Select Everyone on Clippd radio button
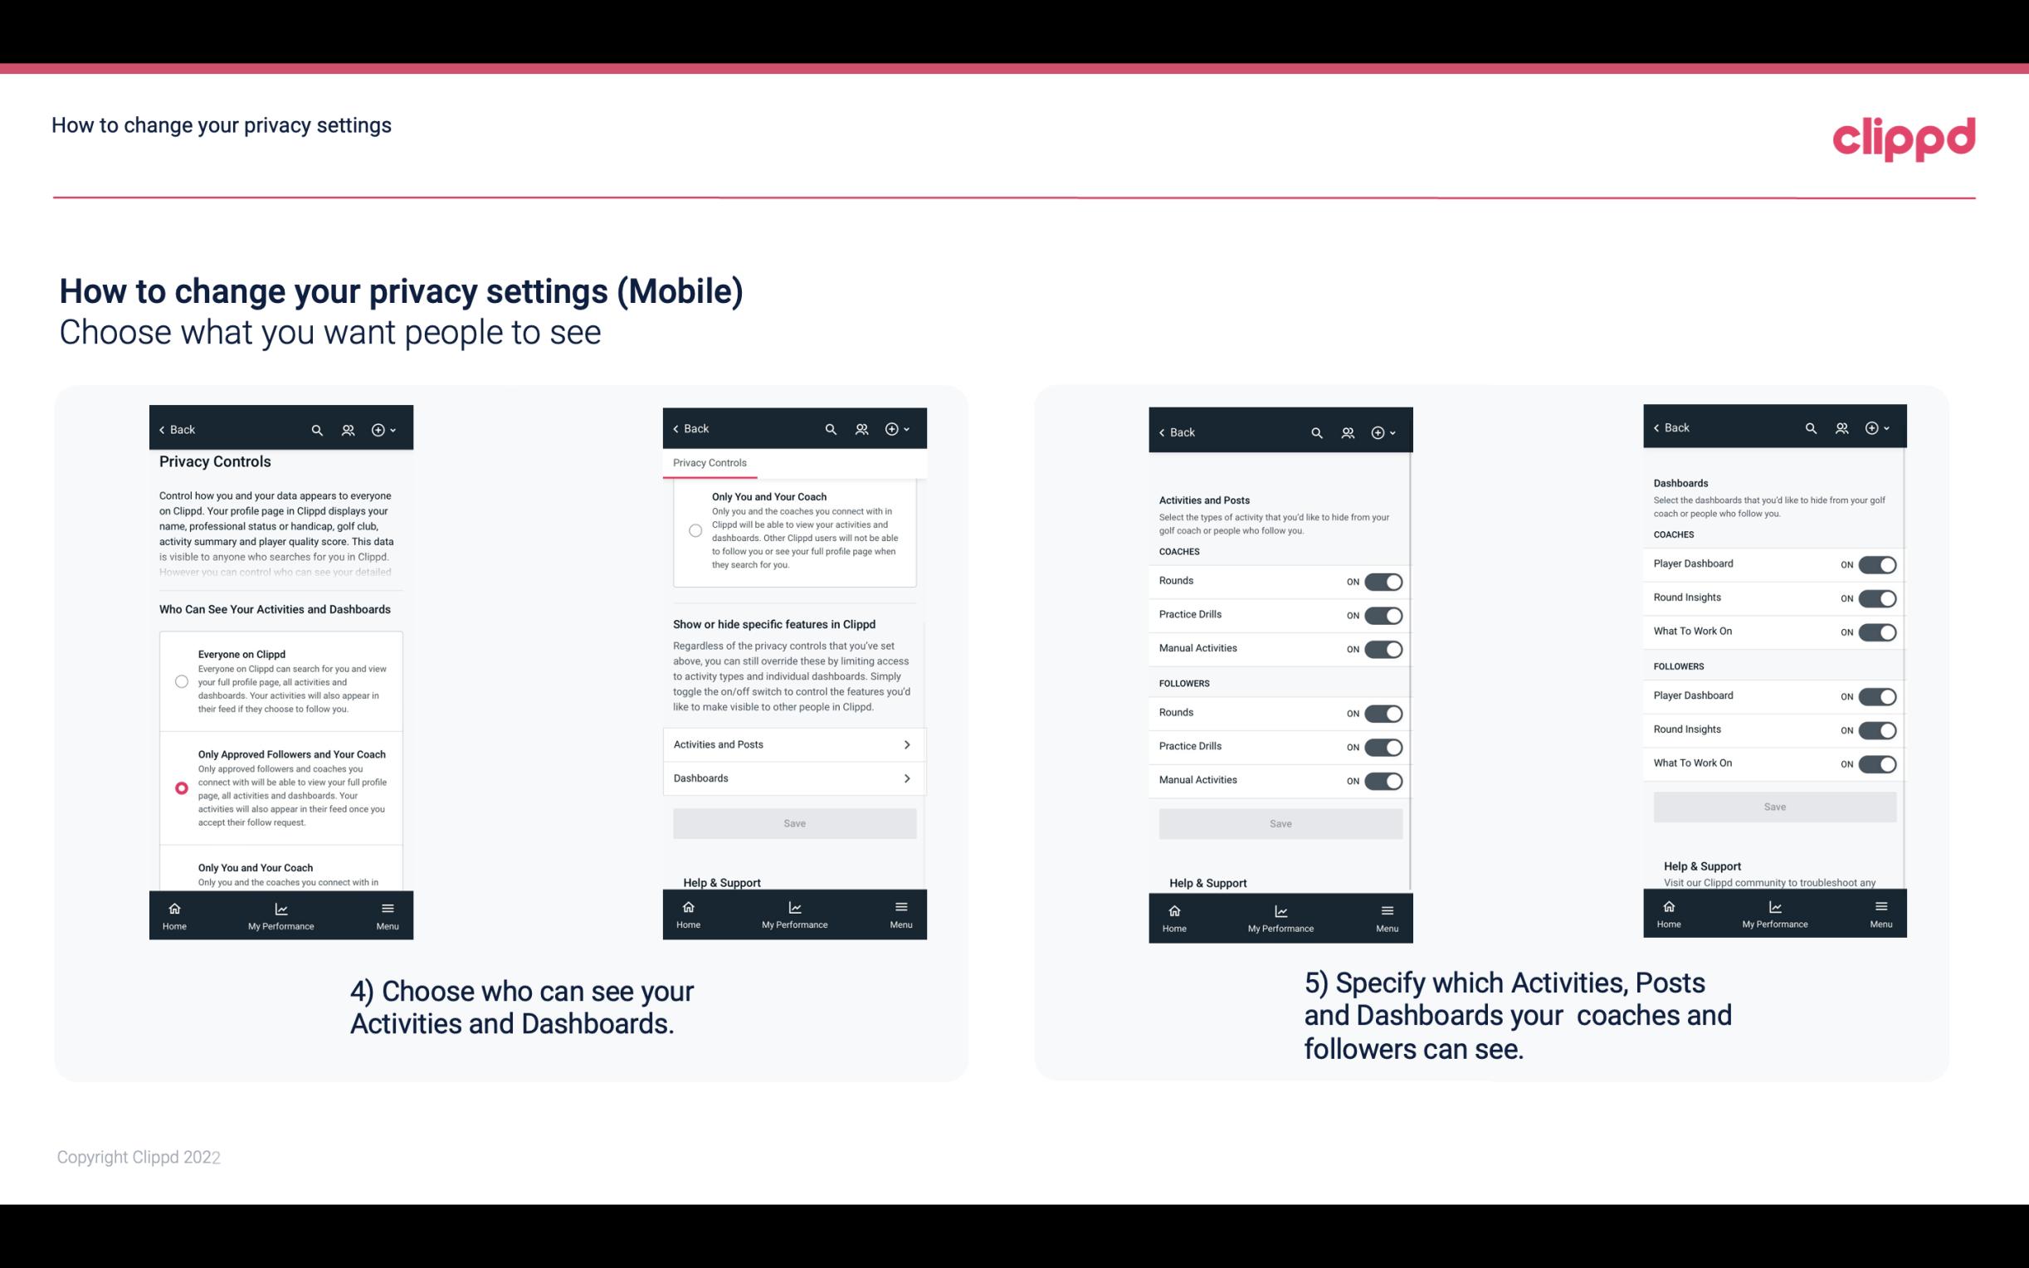2029x1268 pixels. tap(180, 680)
